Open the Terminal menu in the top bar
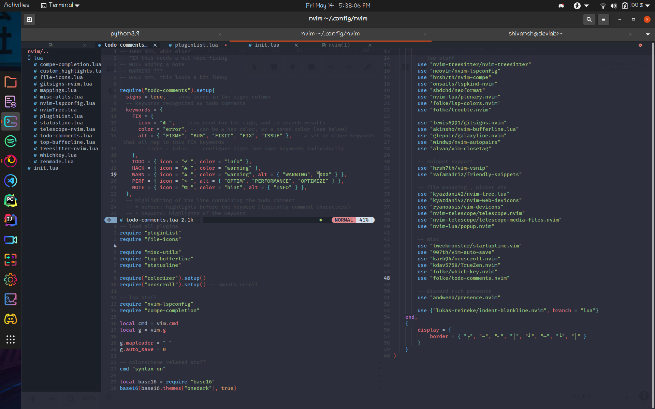The height and width of the screenshot is (409, 655). pyautogui.click(x=60, y=5)
